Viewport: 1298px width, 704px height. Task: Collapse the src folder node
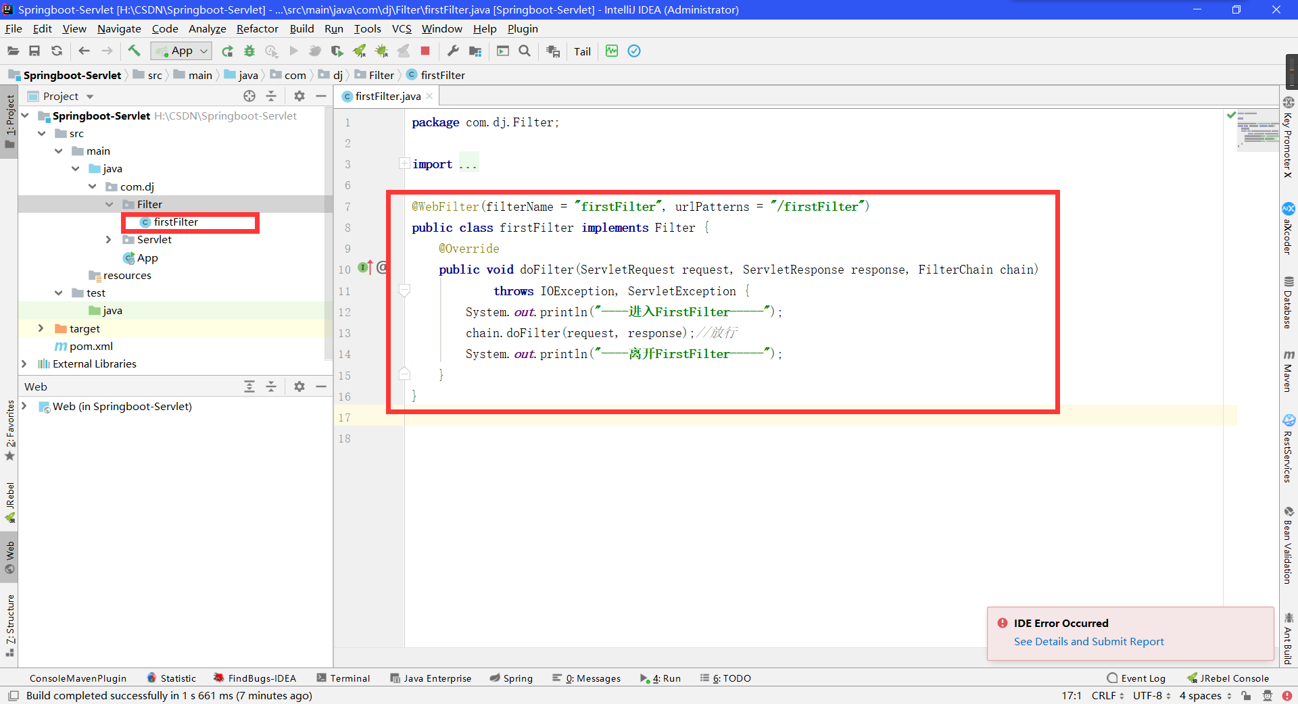42,133
